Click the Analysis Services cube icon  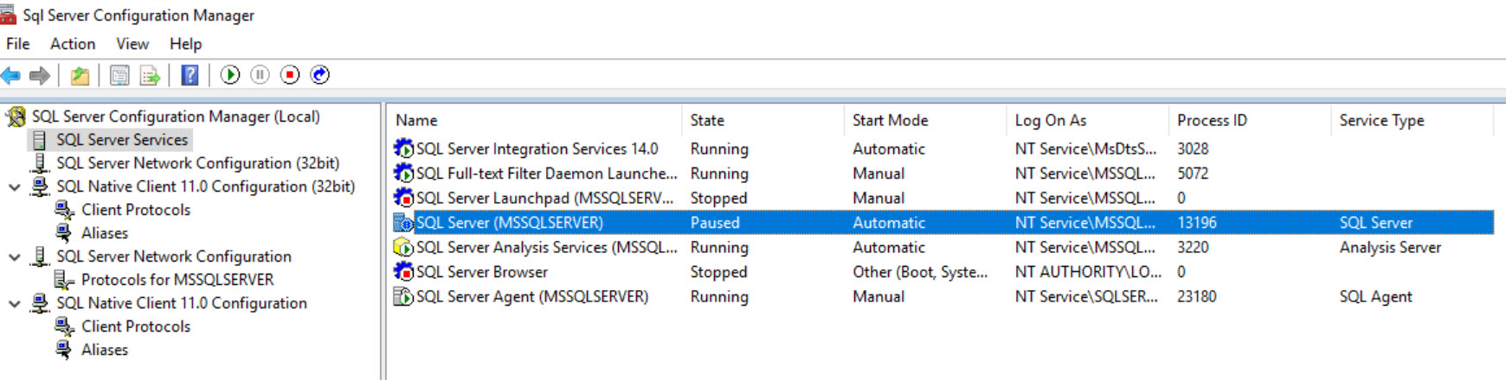click(403, 247)
